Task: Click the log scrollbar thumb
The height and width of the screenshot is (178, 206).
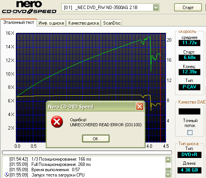Action: [168, 169]
